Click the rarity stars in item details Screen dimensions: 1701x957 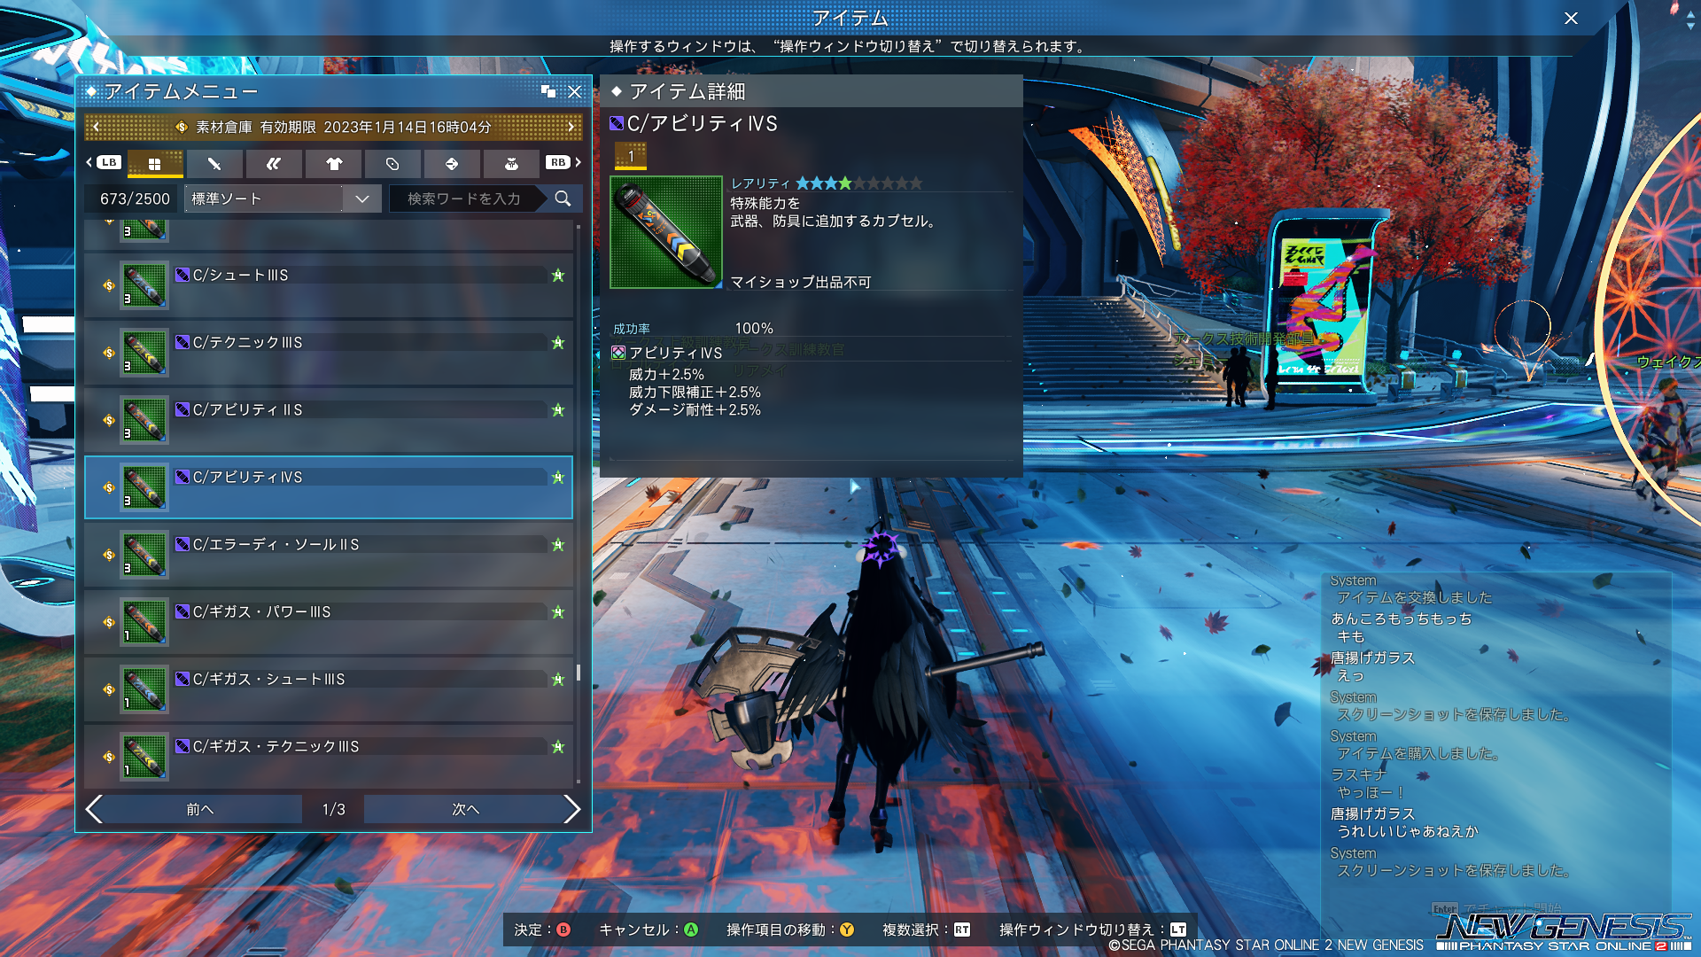tap(858, 183)
